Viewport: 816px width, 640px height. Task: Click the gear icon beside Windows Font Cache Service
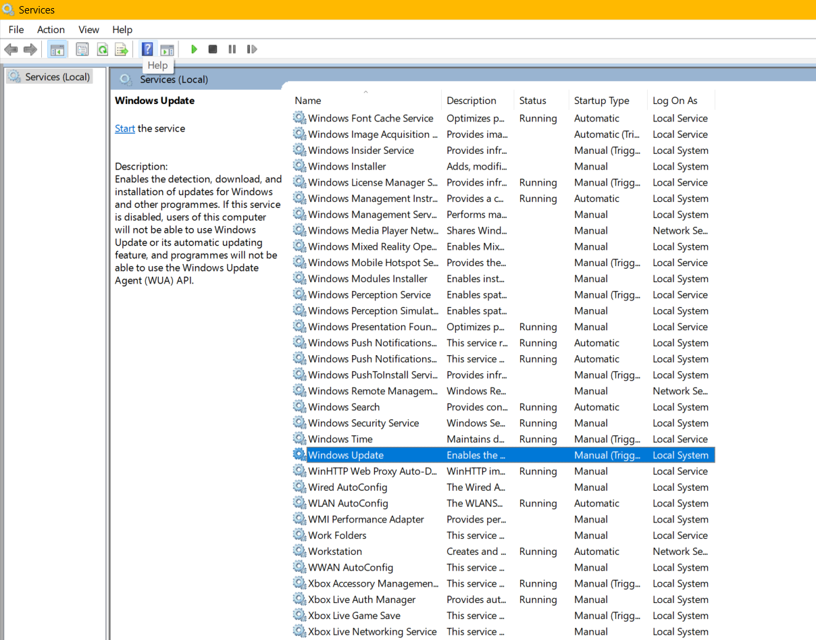click(299, 118)
